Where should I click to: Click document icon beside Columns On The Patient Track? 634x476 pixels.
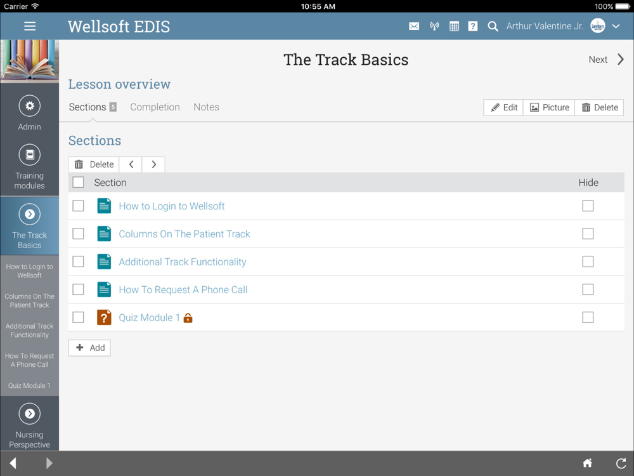pyautogui.click(x=104, y=234)
